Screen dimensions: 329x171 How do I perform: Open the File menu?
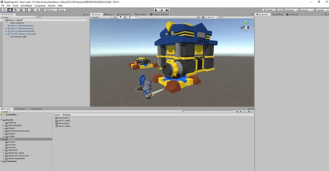pos(3,5)
